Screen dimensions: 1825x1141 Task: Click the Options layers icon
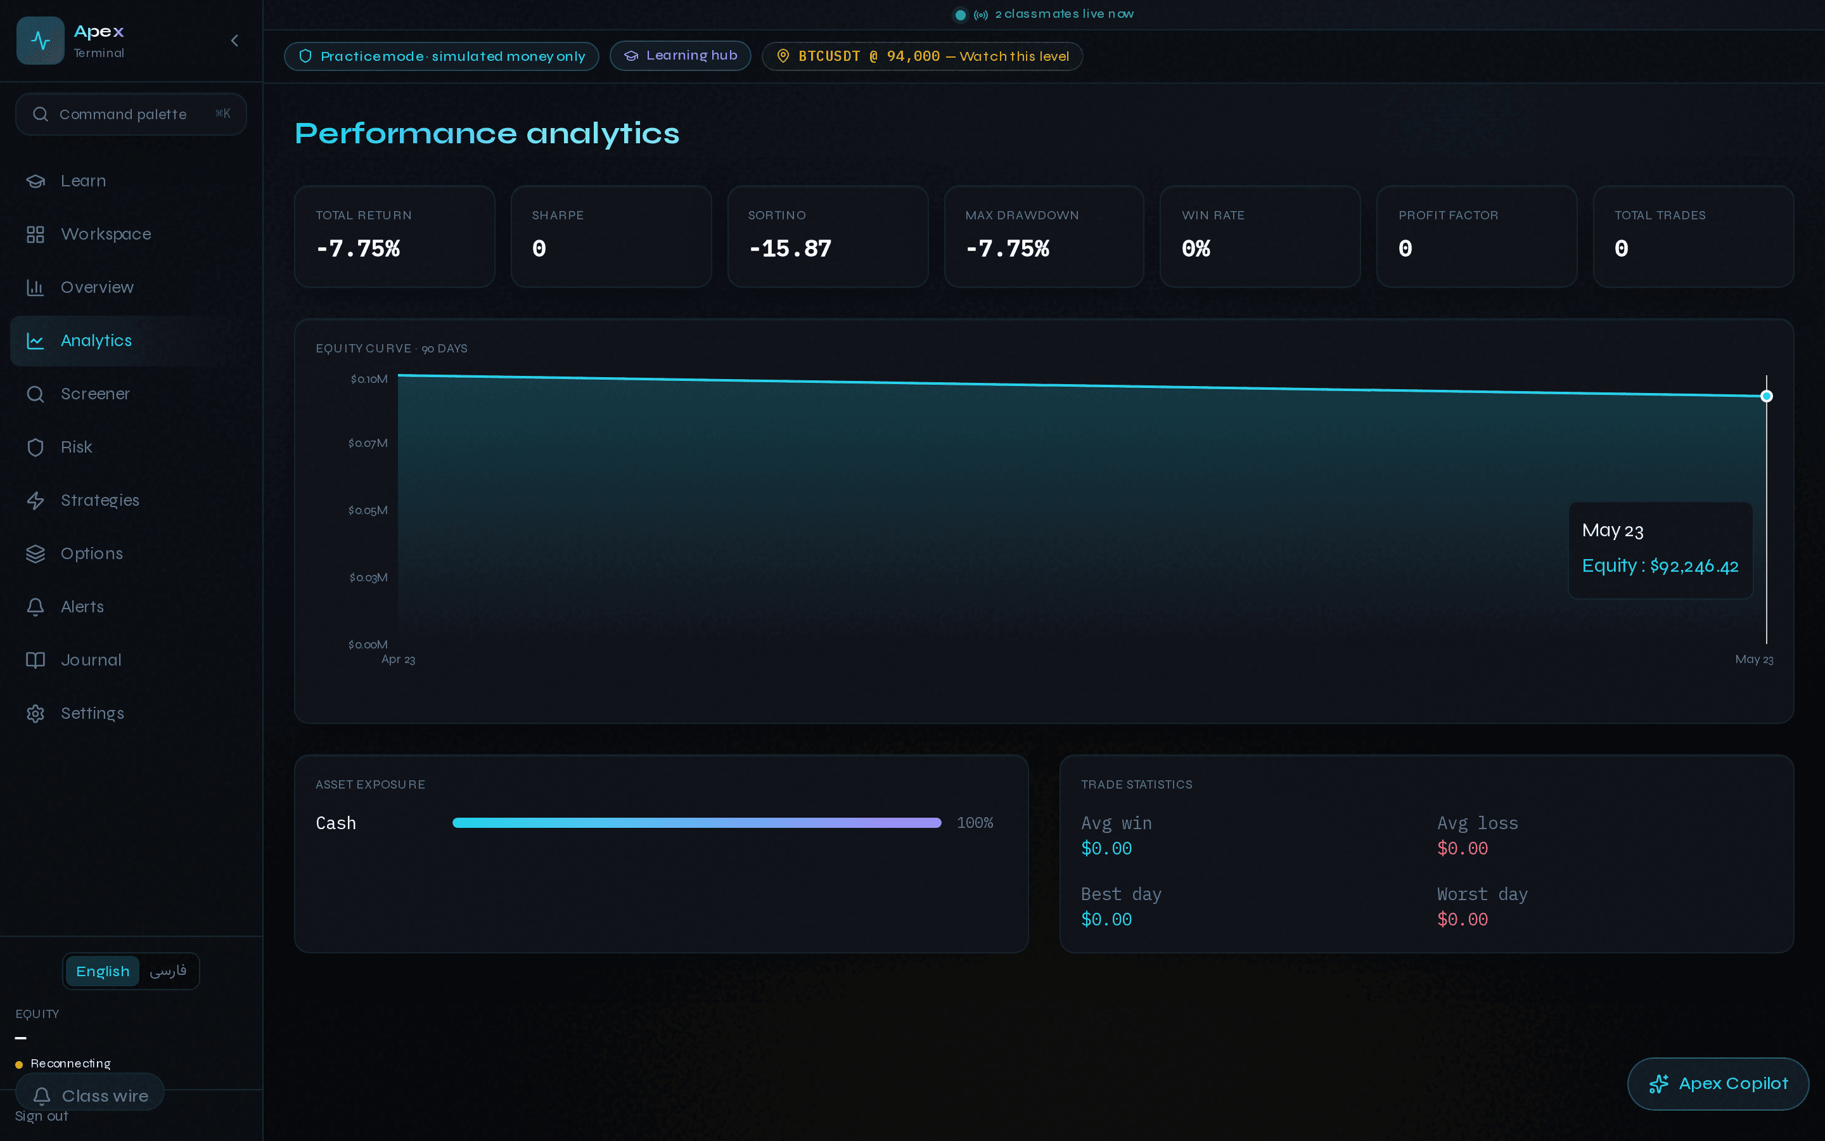(35, 554)
